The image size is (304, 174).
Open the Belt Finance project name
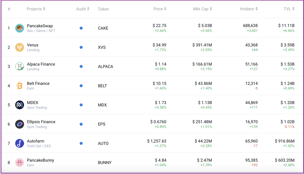click(38, 84)
